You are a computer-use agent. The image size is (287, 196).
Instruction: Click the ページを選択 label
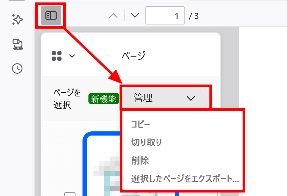click(67, 99)
